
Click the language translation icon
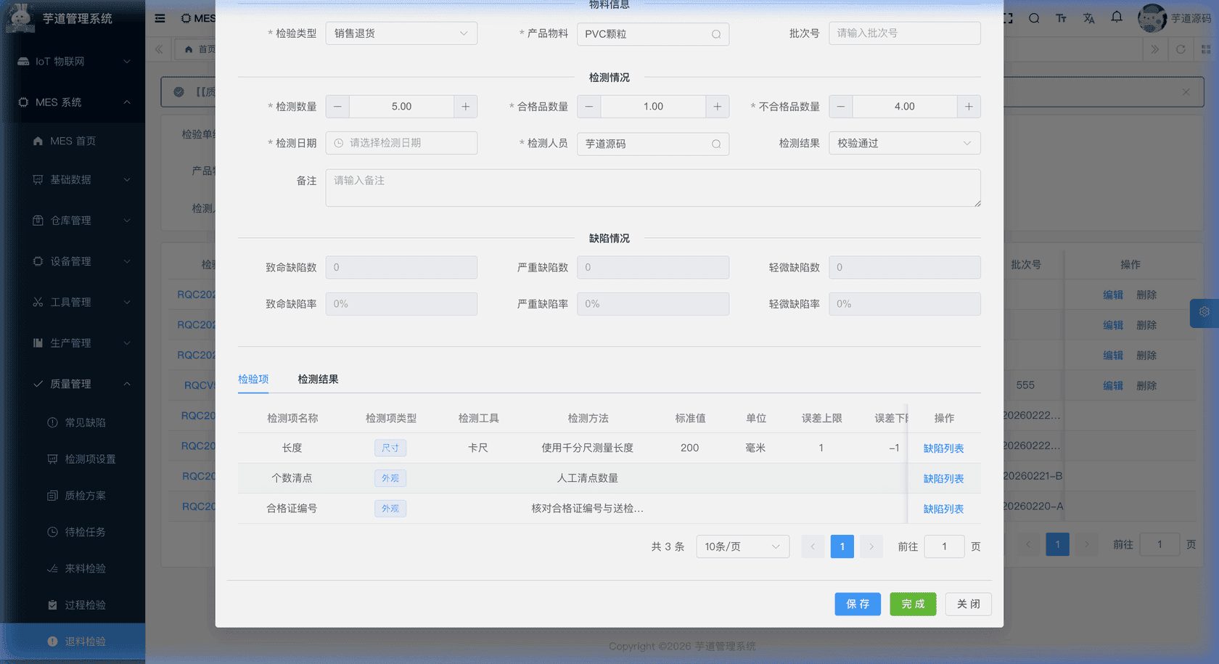click(x=1088, y=18)
